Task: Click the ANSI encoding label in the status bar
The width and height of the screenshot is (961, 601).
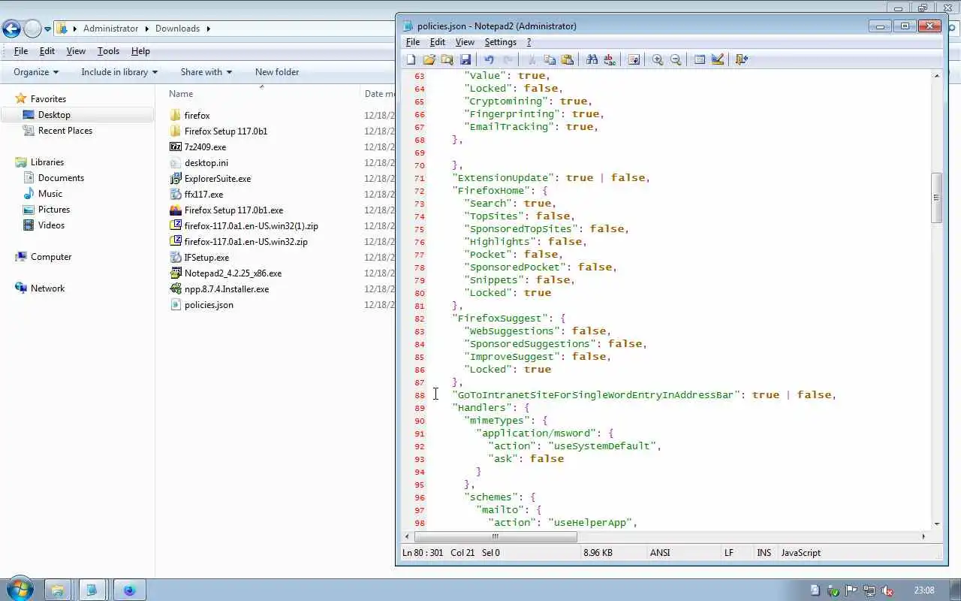Action: (660, 553)
